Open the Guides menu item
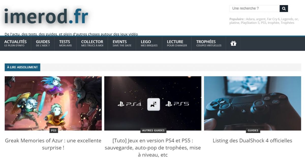This screenshot has height=158, width=305. click(43, 43)
